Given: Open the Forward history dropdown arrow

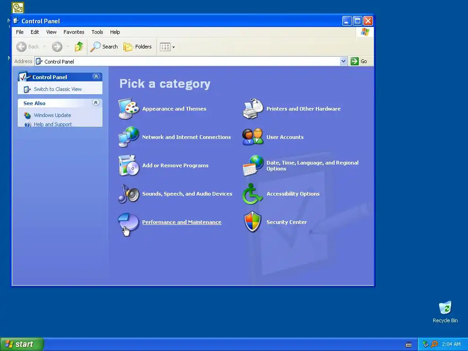Looking at the screenshot, I should coord(68,47).
